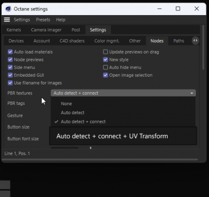
Task: Switch to the Camera Imager tab
Action: click(46, 30)
